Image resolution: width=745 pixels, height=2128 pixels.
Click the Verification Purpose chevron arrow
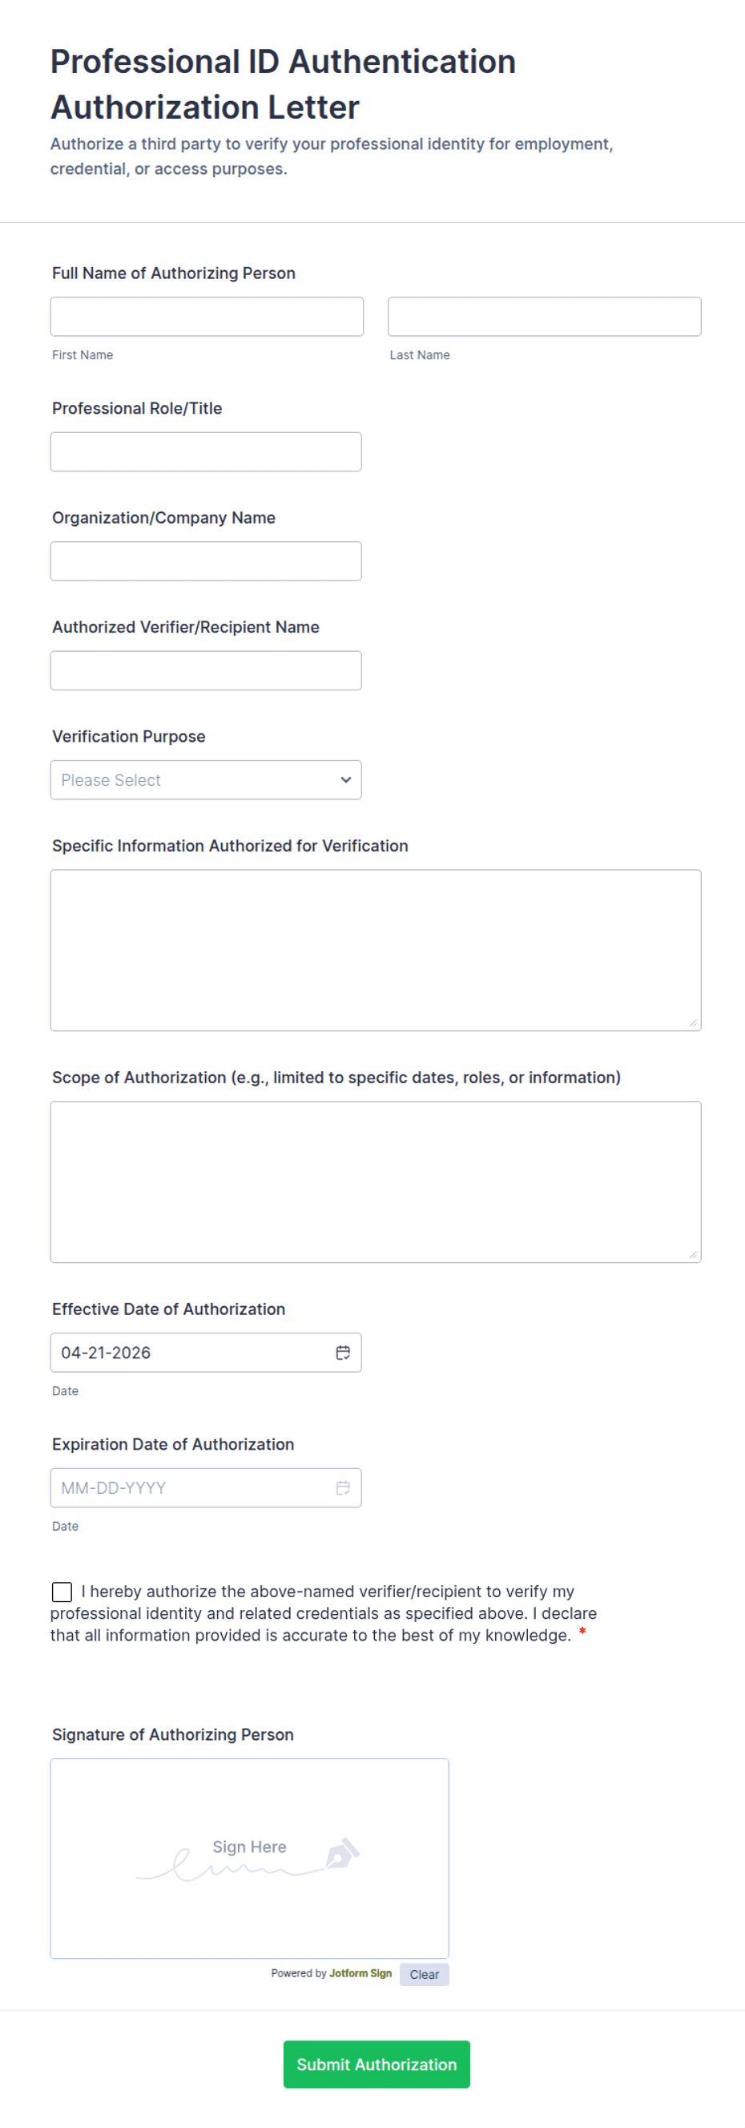[346, 780]
